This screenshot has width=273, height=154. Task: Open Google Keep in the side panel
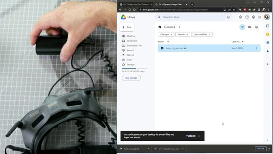267,34
